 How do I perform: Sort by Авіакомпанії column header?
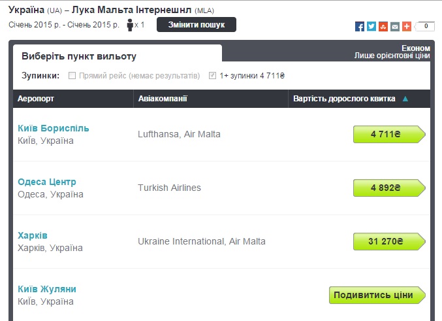[163, 99]
